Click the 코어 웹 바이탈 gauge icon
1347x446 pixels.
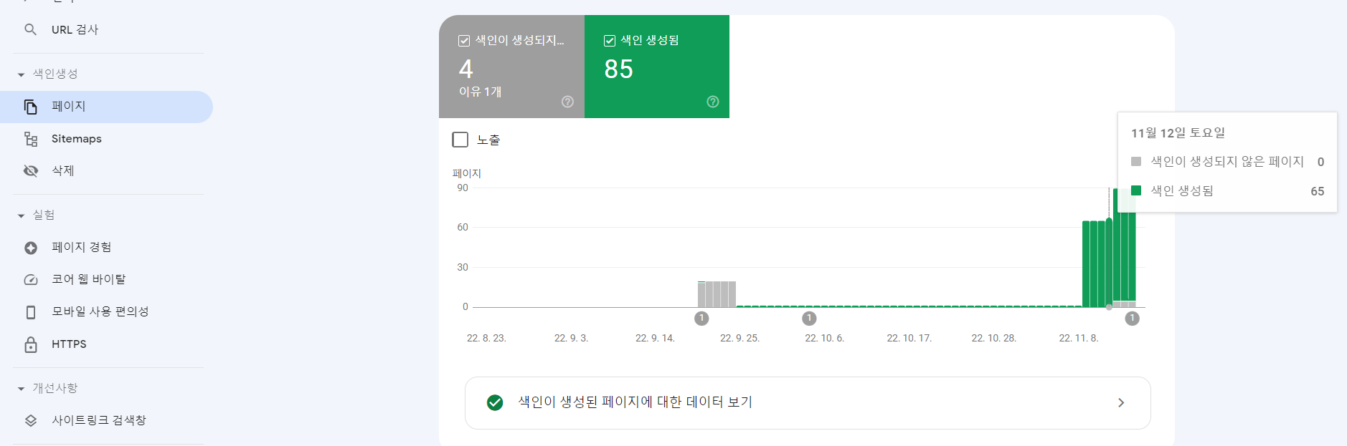(30, 279)
